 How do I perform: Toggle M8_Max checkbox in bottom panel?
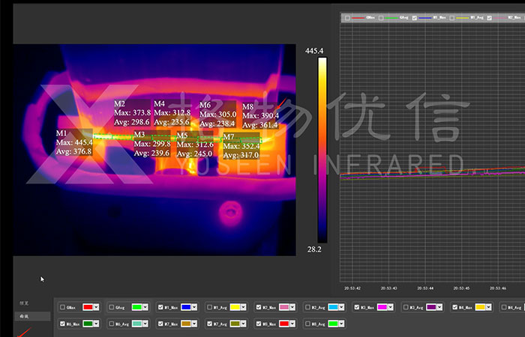(x=258, y=324)
